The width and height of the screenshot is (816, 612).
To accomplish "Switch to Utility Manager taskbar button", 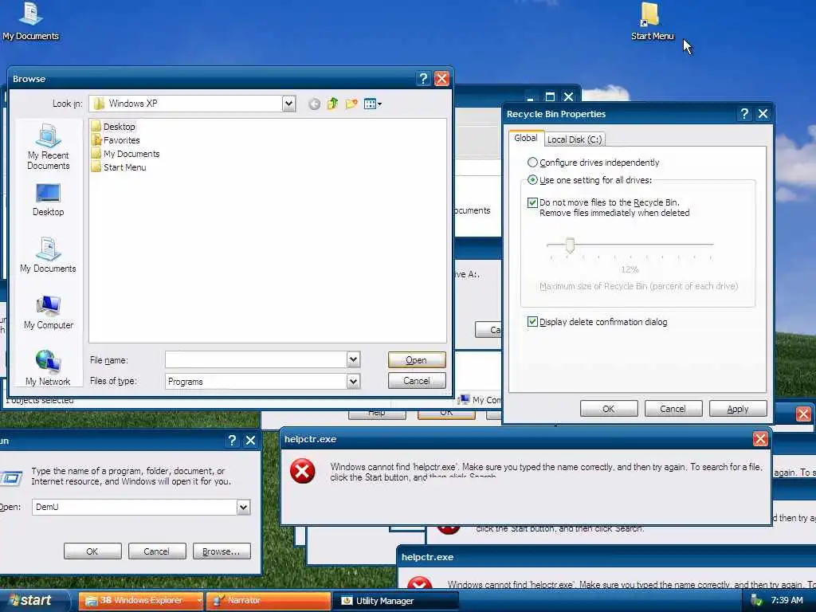I will click(x=395, y=601).
